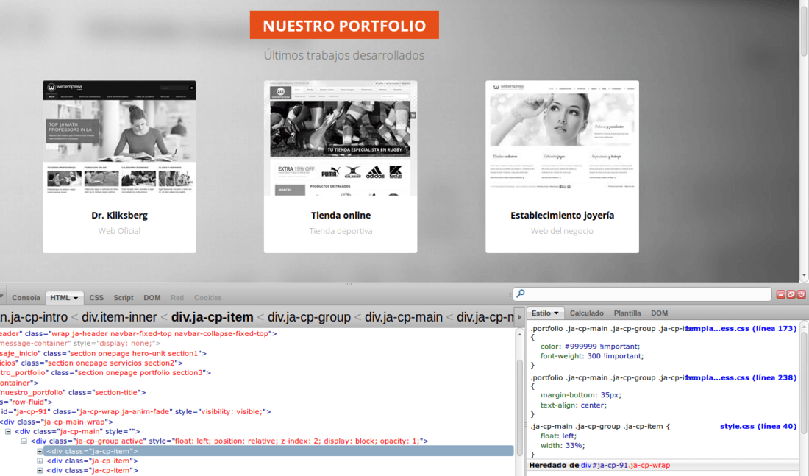Open the DOM tab next to Script
809x476 pixels.
click(152, 298)
